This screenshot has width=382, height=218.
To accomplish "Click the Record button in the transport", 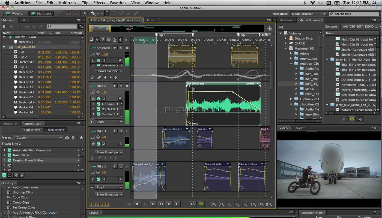I will pyautogui.click(x=185, y=204).
